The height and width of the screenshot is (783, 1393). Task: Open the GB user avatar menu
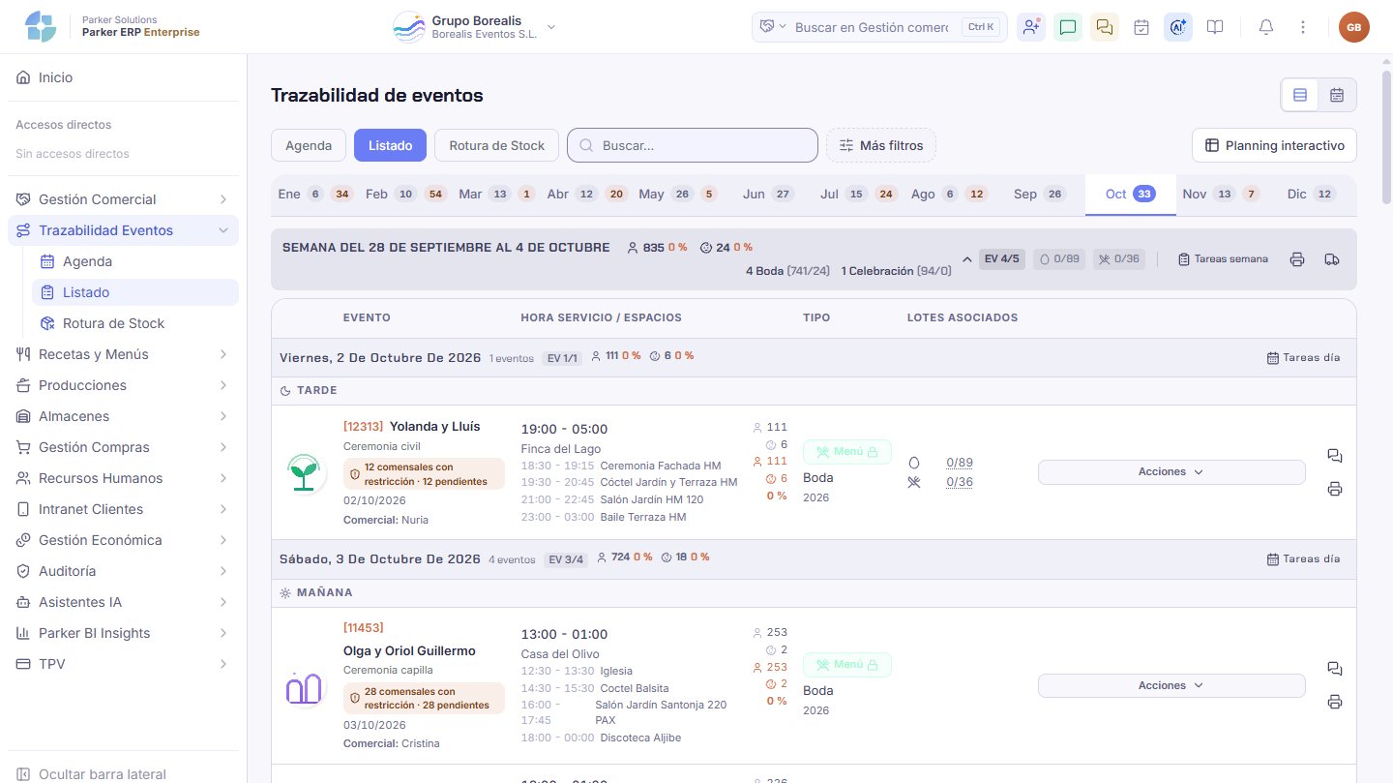pyautogui.click(x=1354, y=27)
